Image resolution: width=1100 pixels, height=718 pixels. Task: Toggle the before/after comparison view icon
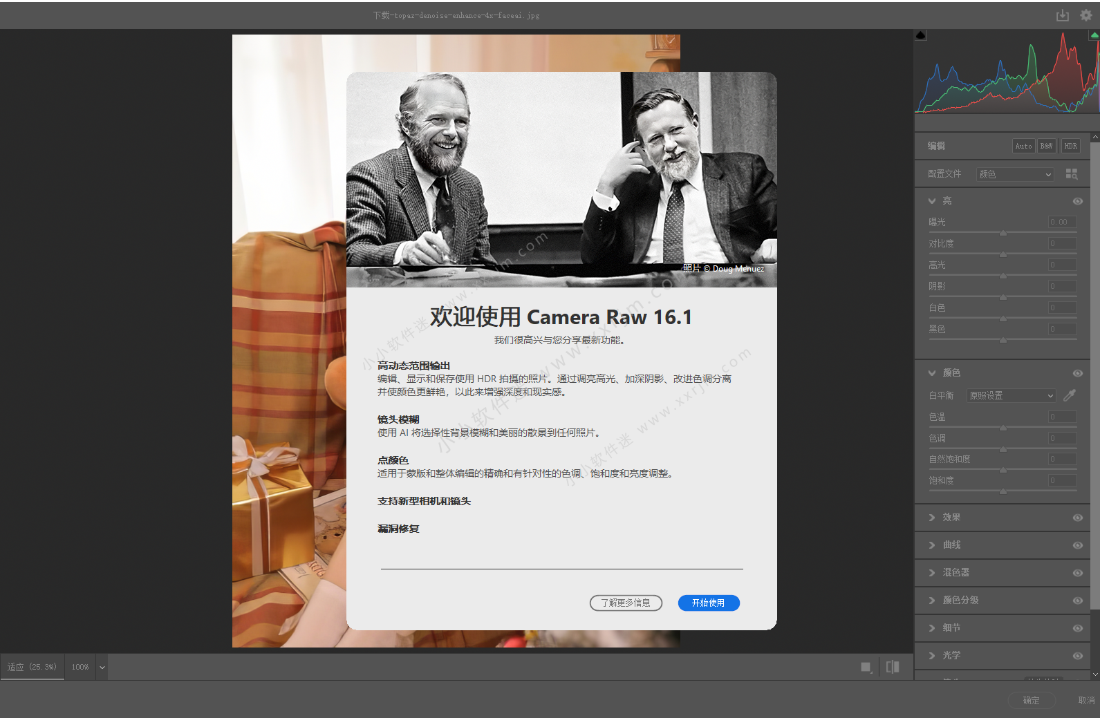click(893, 667)
